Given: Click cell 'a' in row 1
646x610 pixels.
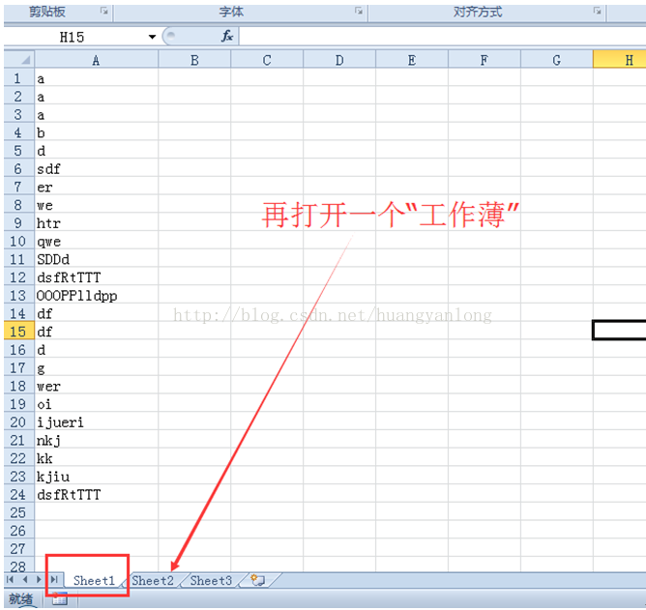Looking at the screenshot, I should (97, 78).
